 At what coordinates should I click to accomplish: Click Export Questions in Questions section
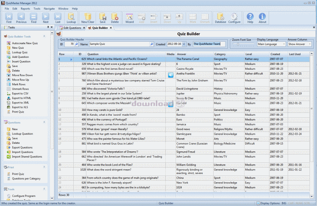coord(22,147)
